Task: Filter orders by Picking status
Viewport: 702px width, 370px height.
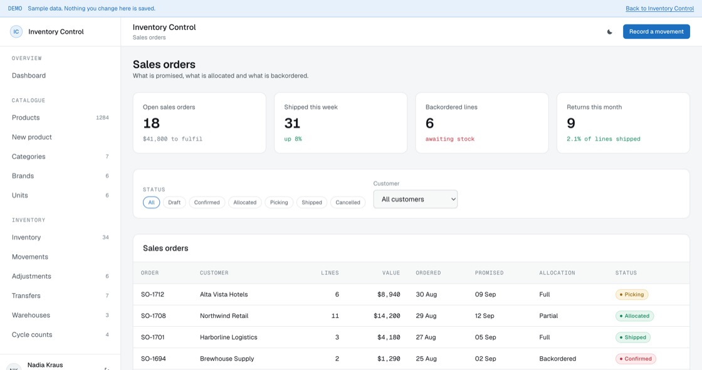Action: (279, 202)
